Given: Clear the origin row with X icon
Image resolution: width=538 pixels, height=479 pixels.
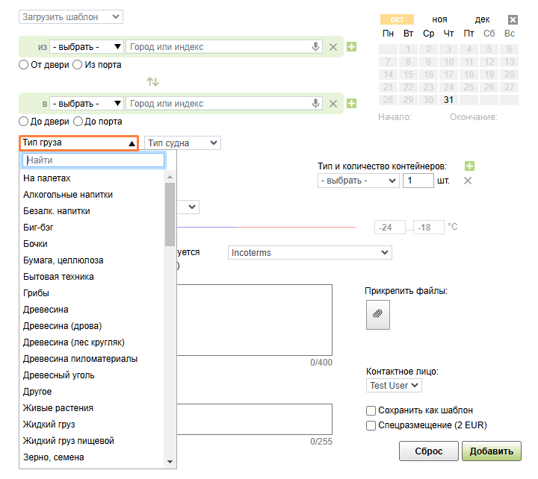Looking at the screenshot, I should [333, 47].
